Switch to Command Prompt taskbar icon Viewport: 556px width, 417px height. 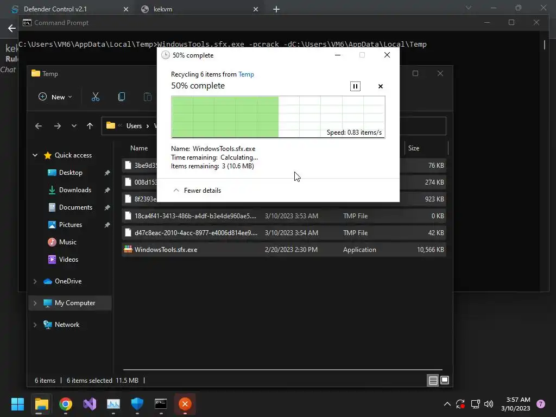tap(161, 404)
